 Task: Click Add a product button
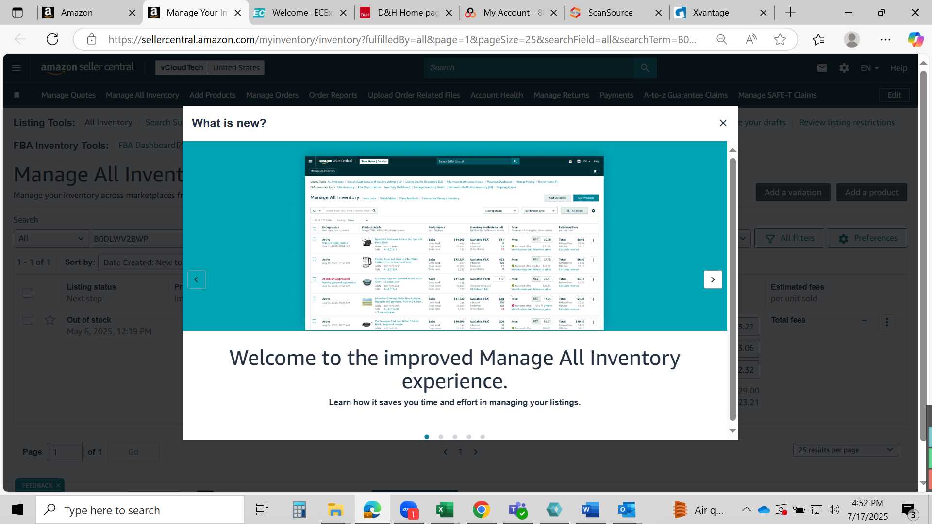tap(871, 193)
